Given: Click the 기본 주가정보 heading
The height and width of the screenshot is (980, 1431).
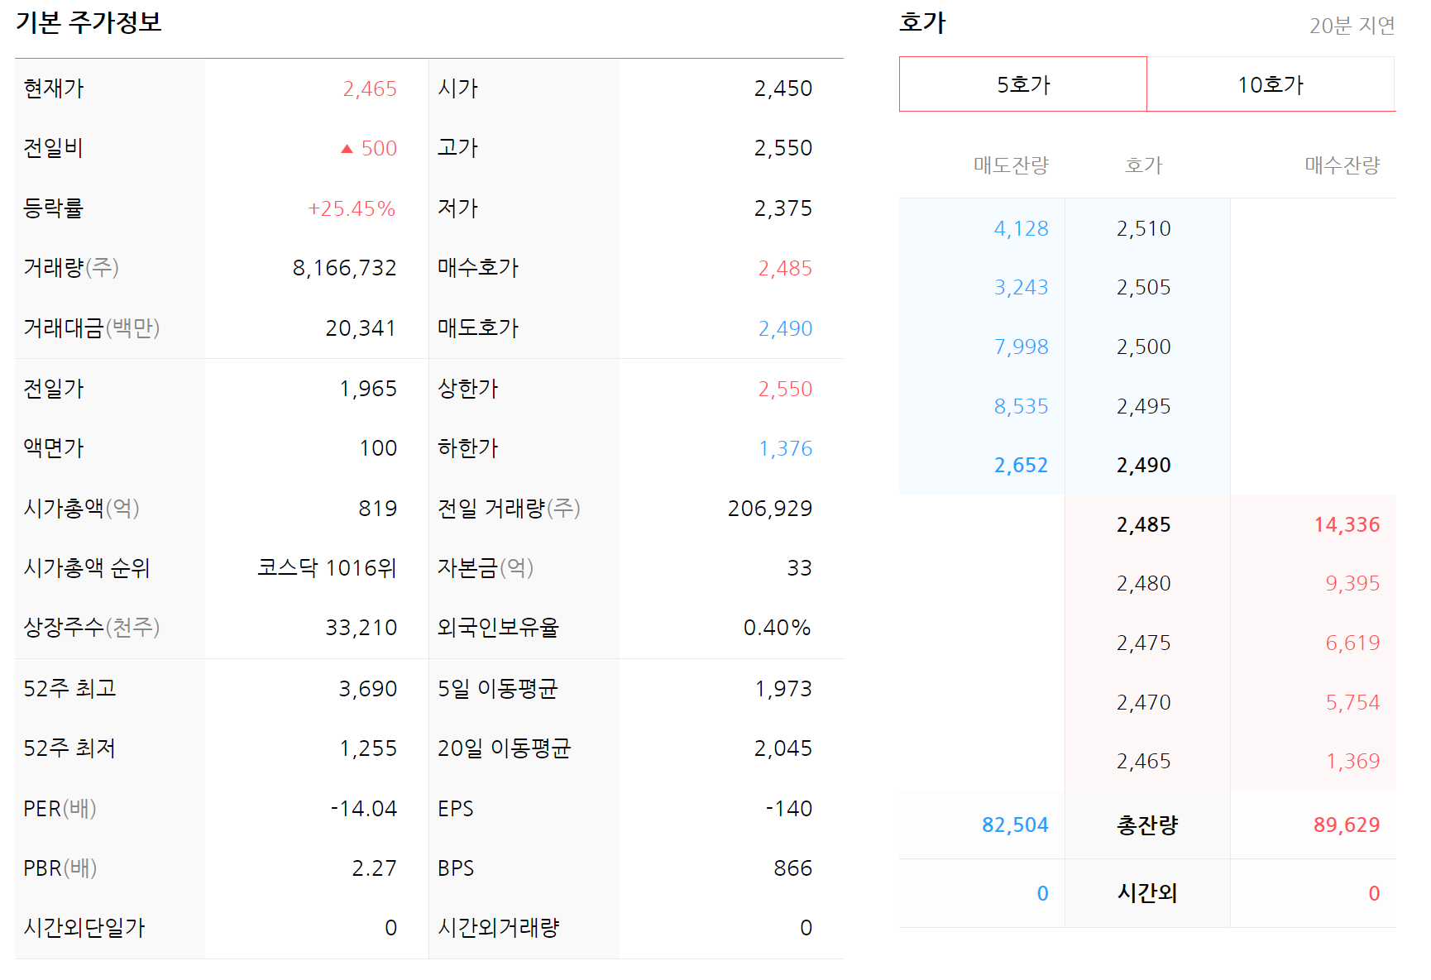Looking at the screenshot, I should tap(89, 22).
